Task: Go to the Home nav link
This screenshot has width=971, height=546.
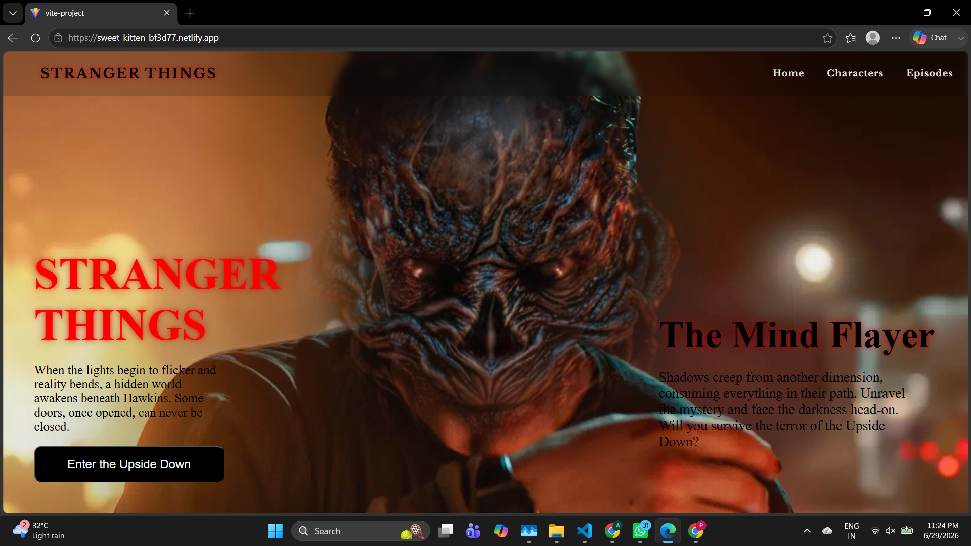Action: click(x=788, y=73)
